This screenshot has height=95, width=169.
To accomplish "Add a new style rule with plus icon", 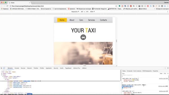I will point(168,73).
